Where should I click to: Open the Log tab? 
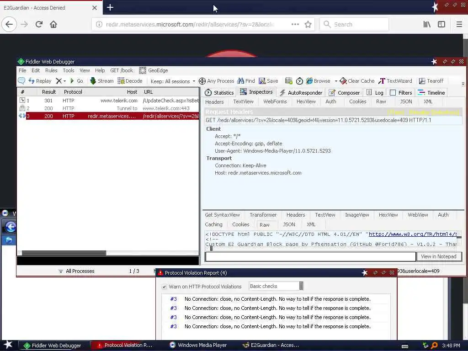click(x=375, y=92)
